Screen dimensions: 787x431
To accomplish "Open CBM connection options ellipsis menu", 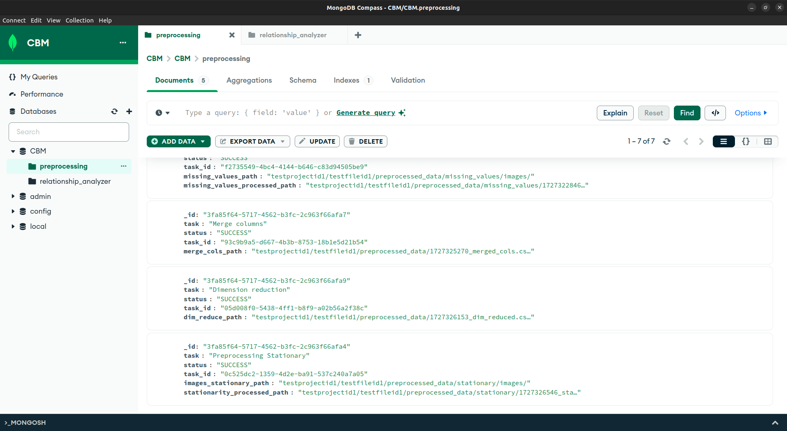I will tap(123, 43).
